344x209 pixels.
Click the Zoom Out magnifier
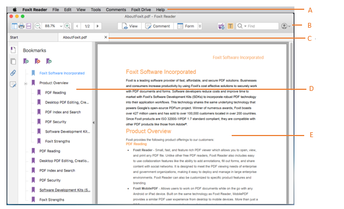[x=38, y=26]
